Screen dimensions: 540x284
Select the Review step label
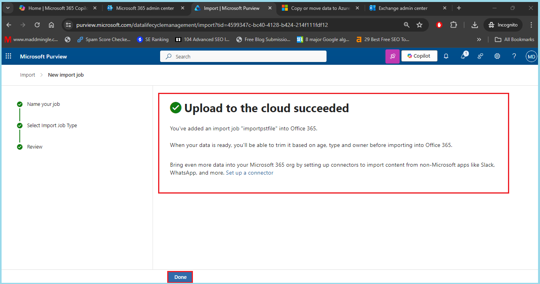coord(35,147)
